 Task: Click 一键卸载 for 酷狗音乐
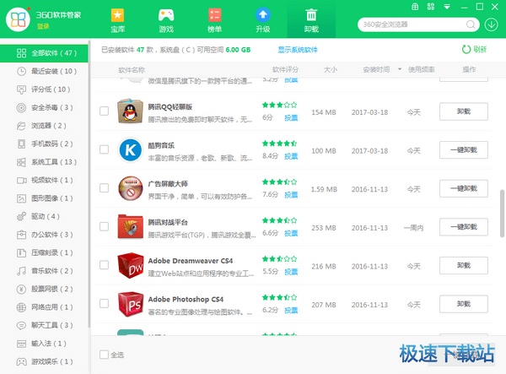click(463, 150)
